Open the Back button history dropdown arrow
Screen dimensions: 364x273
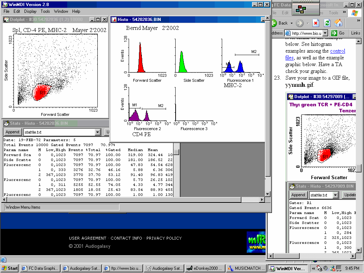pos(291,23)
